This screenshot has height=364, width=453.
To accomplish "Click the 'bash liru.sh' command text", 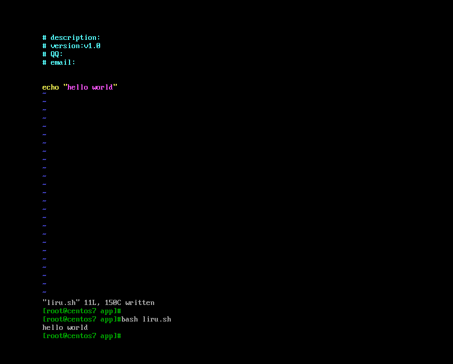I will click(146, 319).
